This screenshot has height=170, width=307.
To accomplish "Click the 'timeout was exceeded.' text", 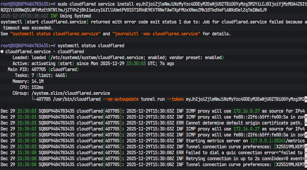I will click(x=28, y=28).
